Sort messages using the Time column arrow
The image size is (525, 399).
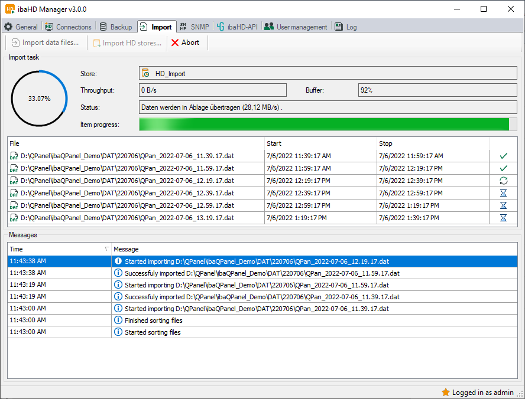pyautogui.click(x=106, y=249)
